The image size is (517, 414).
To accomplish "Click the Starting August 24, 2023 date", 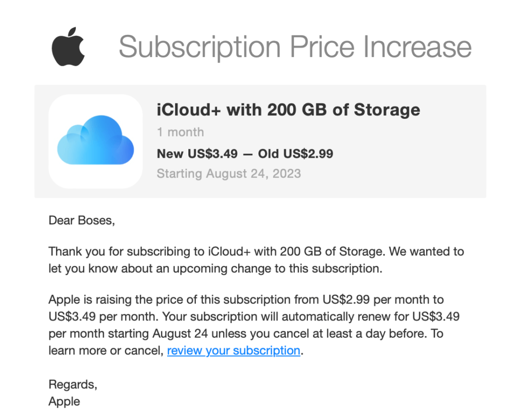I will pos(229,174).
